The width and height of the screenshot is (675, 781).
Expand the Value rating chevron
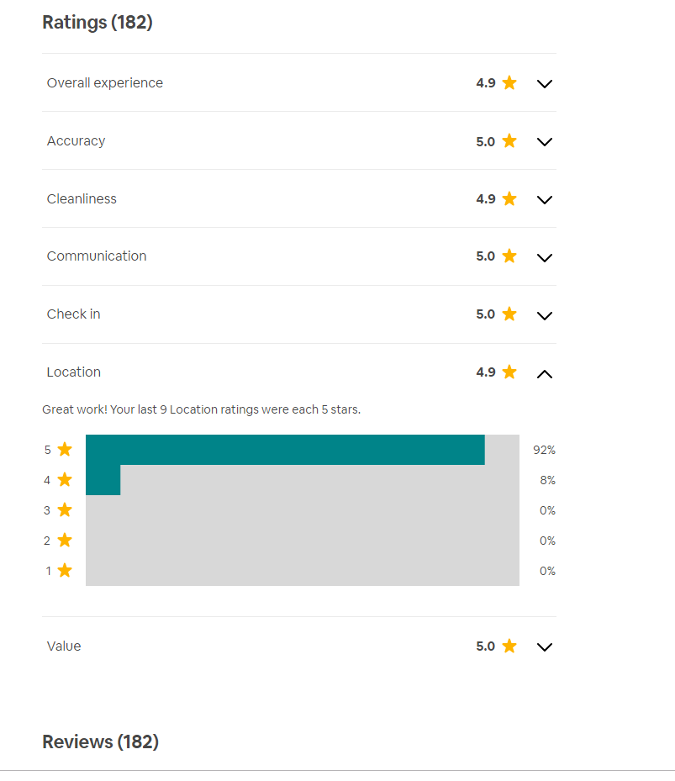pos(544,647)
